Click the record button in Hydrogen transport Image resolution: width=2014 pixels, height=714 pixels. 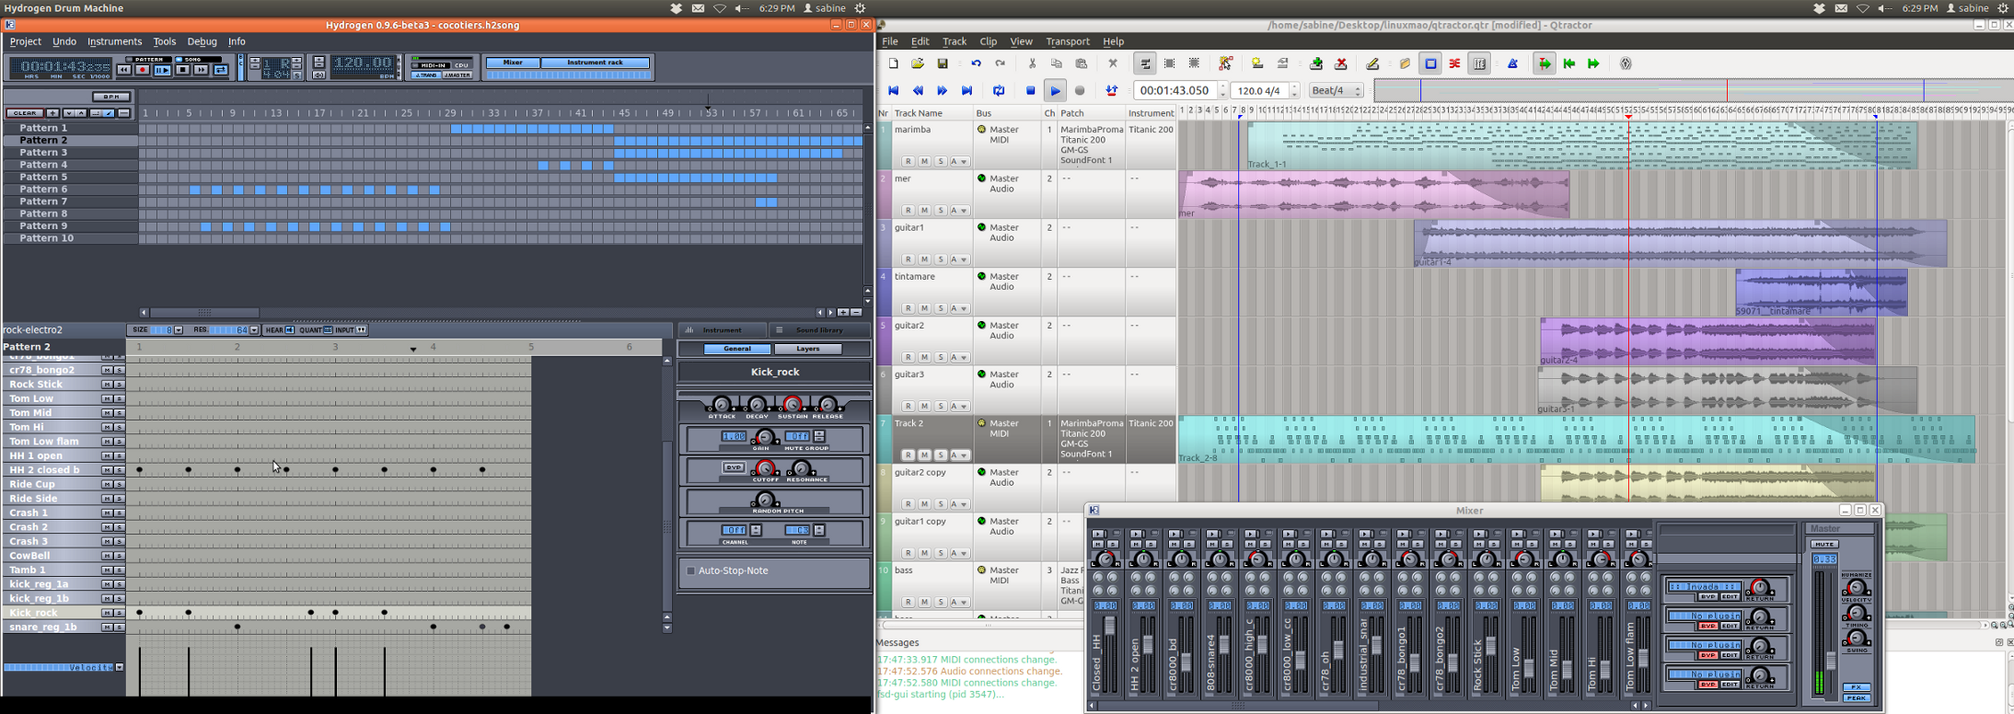tap(143, 70)
